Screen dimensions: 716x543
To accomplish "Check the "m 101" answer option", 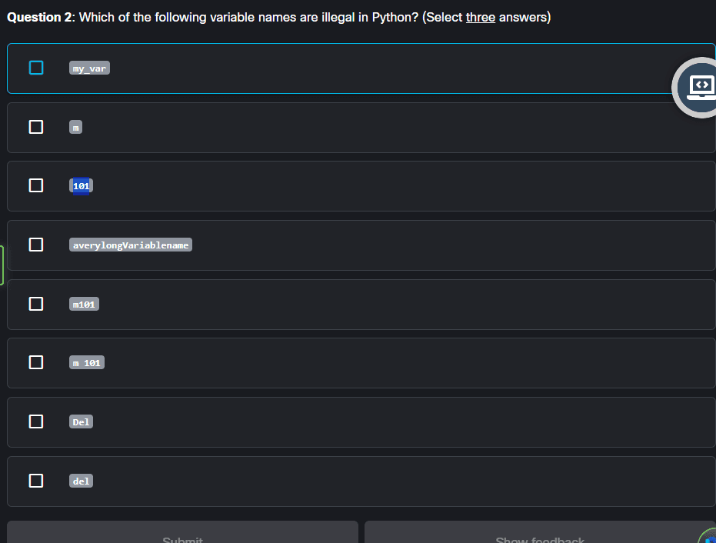I will [35, 362].
